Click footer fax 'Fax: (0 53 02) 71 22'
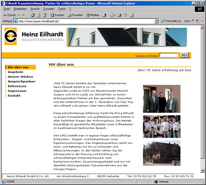206x185 pixels. (179, 176)
